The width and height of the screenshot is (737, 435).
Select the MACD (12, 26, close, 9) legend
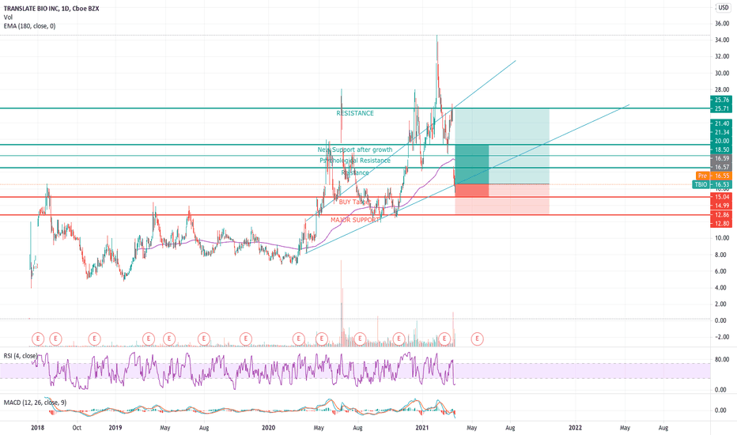click(x=36, y=403)
